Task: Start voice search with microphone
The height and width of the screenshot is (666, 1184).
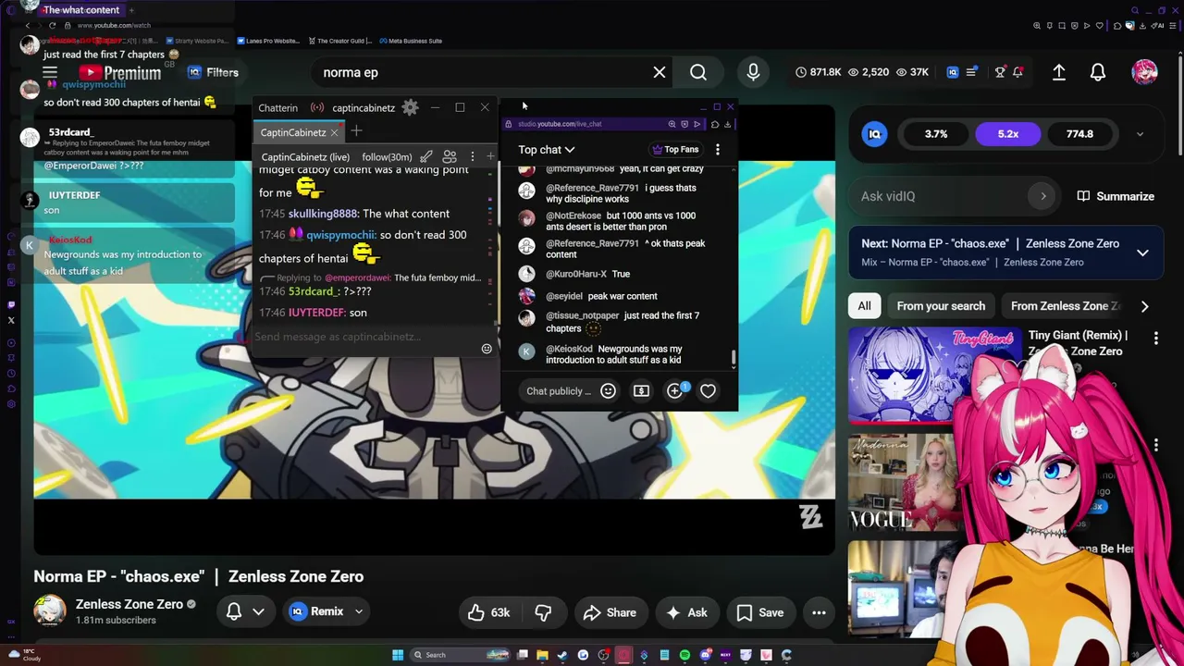Action: [x=753, y=72]
